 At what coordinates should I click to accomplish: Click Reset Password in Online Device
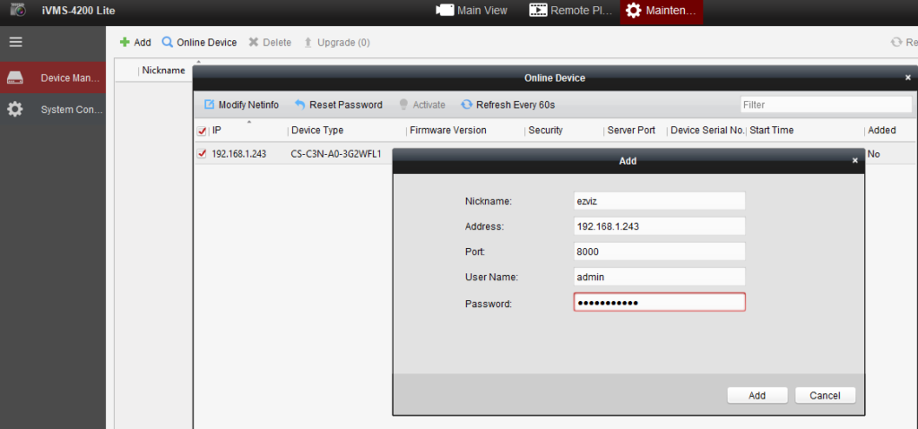[x=338, y=105]
